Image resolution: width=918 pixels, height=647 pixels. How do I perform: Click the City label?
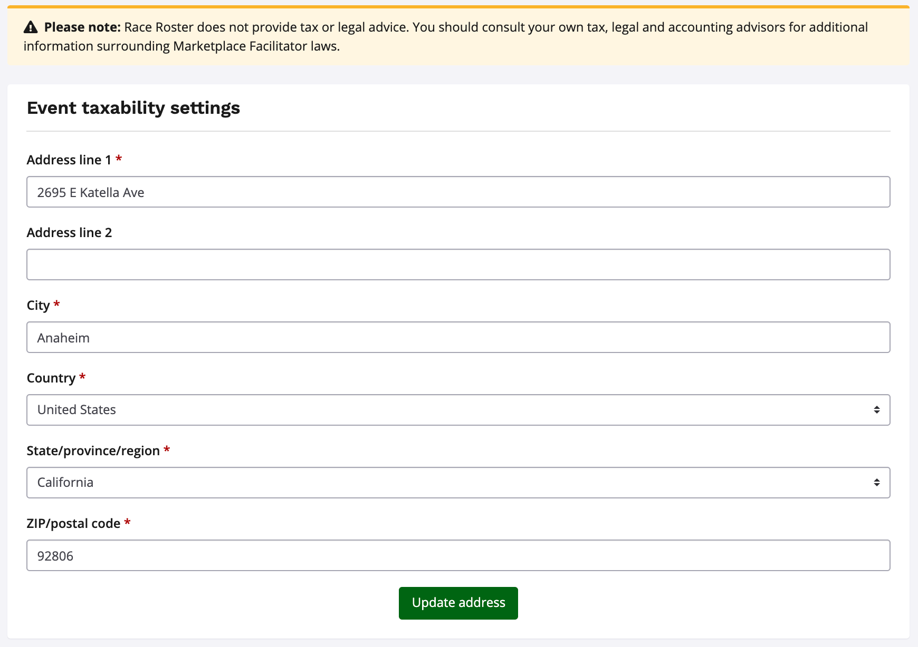point(38,306)
